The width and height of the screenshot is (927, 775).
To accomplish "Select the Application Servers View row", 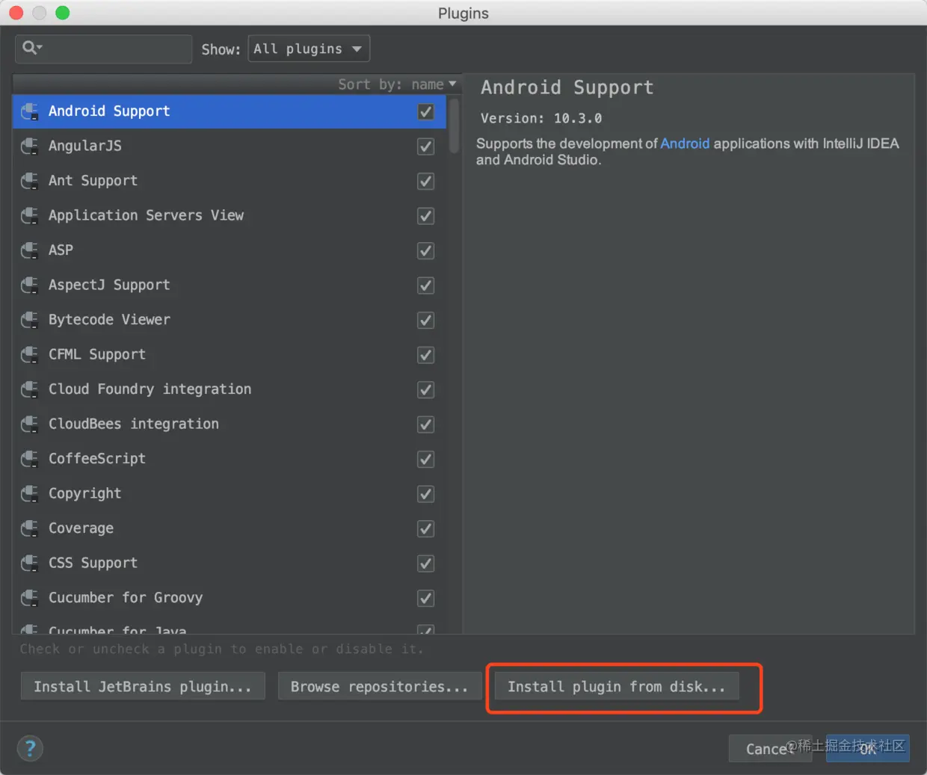I will pos(230,215).
